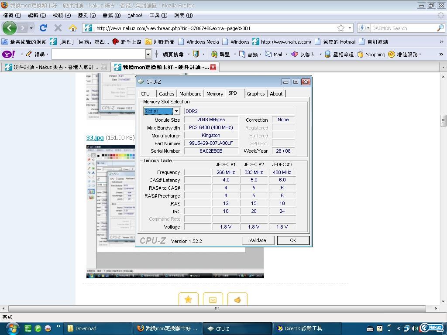The image size is (447, 335).
Task: Open the Graphics tab in CPU-Z
Action: tap(255, 94)
